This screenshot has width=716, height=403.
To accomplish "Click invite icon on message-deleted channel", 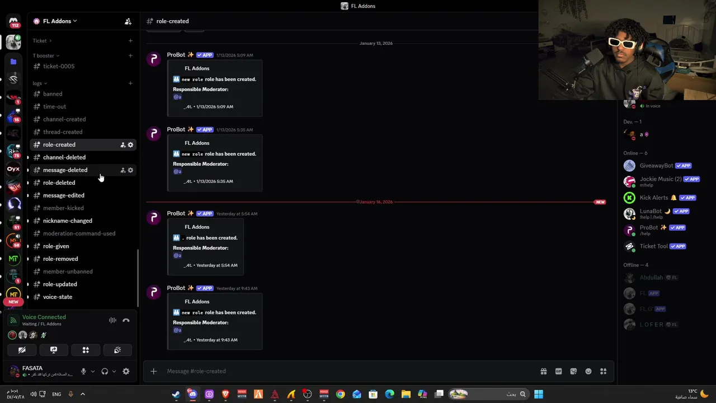I will point(123,170).
